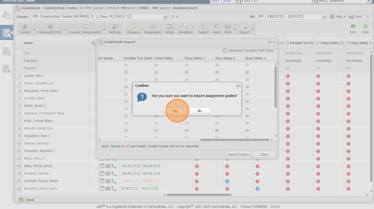
Task: Click import dialog horizontal scrollbar
Action: click(235, 140)
